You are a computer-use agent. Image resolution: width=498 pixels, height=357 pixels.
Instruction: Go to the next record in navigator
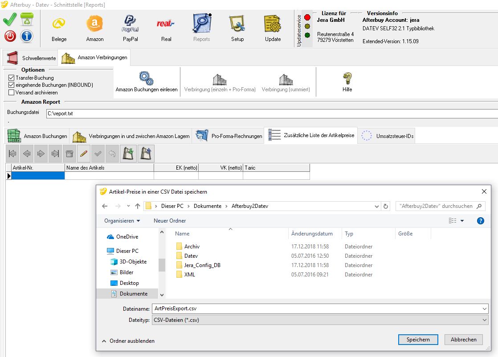(x=41, y=154)
